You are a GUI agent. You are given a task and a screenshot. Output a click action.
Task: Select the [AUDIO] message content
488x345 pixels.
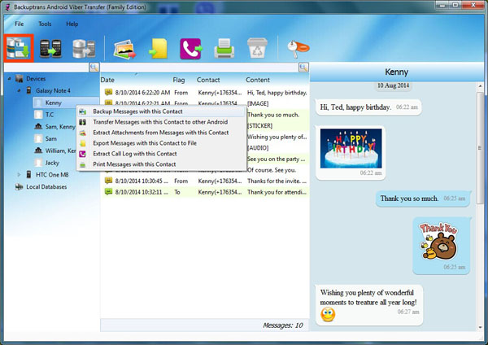click(x=258, y=148)
